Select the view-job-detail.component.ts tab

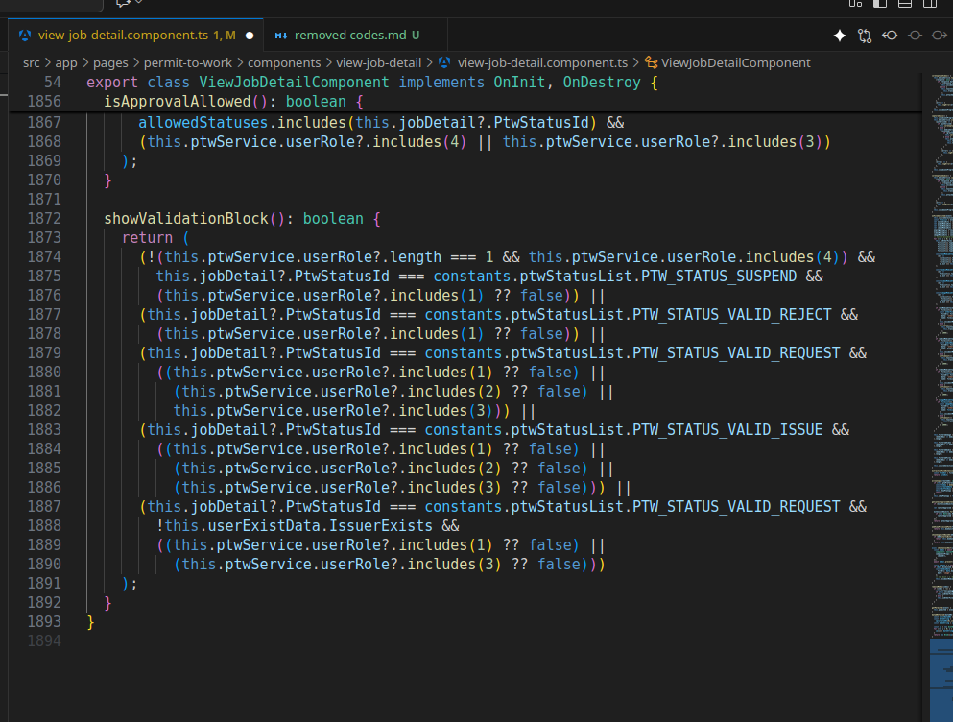point(124,36)
